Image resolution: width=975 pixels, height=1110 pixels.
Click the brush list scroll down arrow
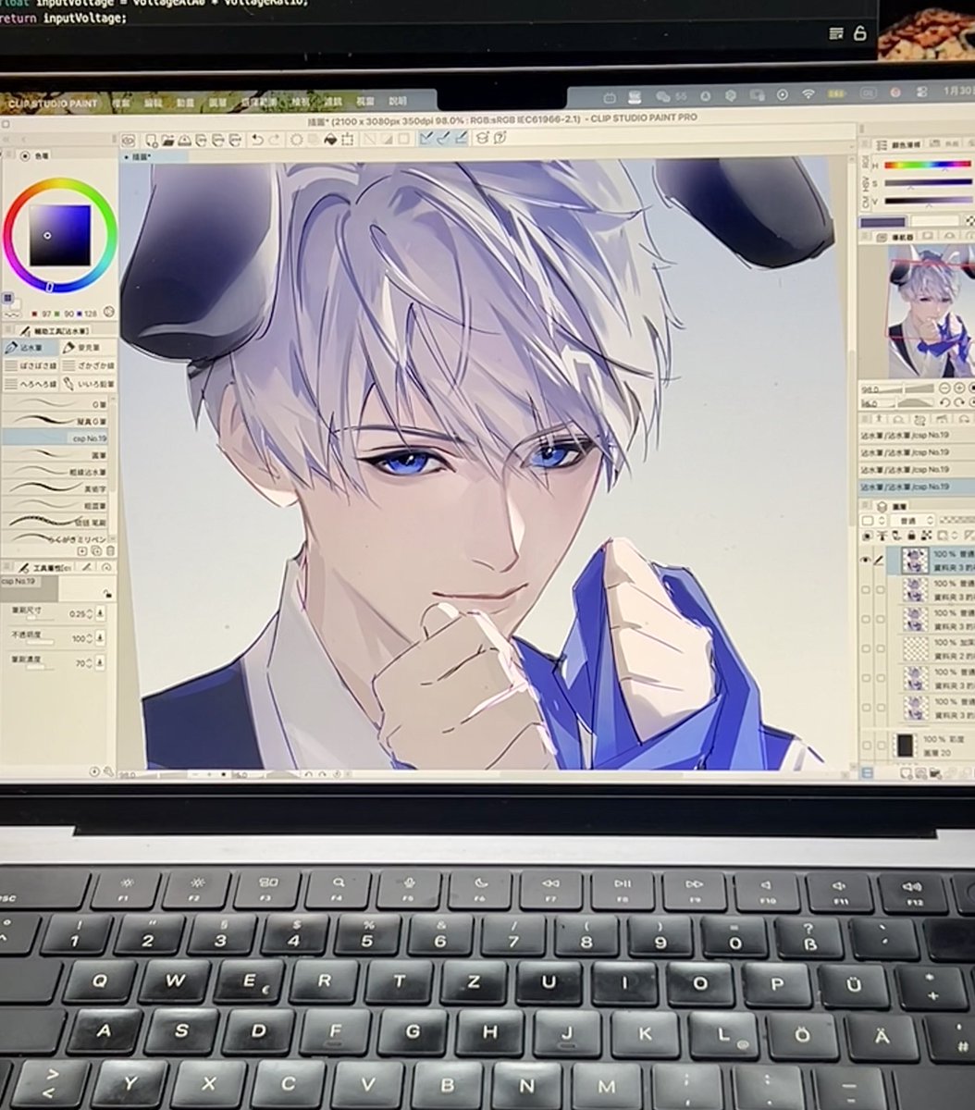pyautogui.click(x=113, y=538)
